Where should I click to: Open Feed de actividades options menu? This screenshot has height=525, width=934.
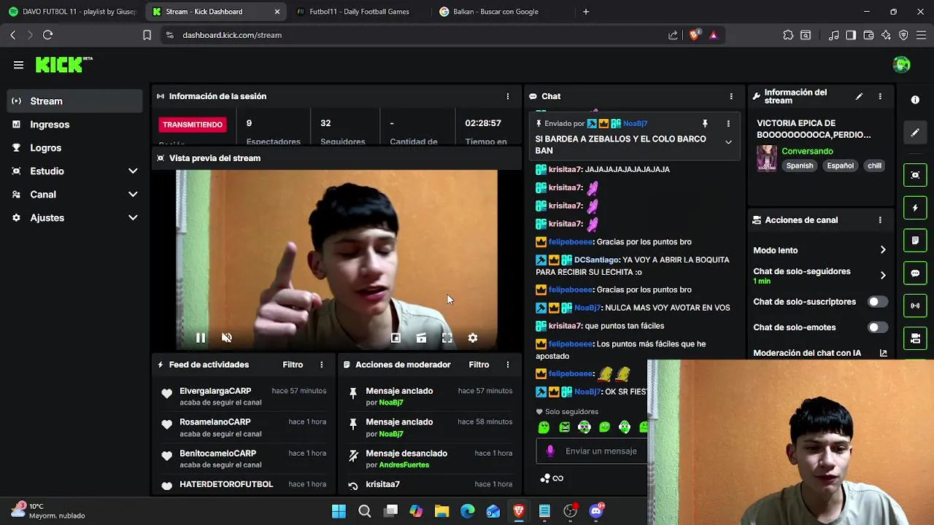tap(322, 365)
